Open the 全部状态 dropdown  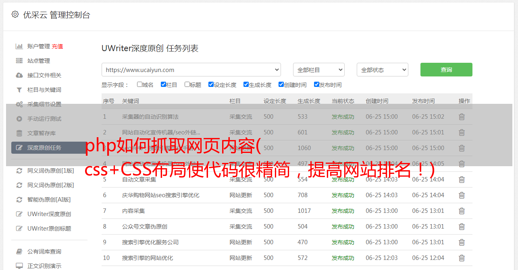[383, 70]
